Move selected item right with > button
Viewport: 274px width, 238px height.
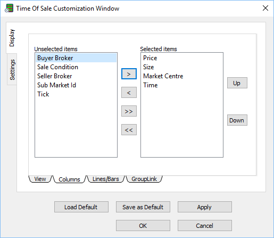(129, 74)
